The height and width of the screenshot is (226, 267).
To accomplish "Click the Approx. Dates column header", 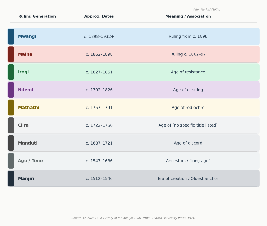I will [99, 16].
